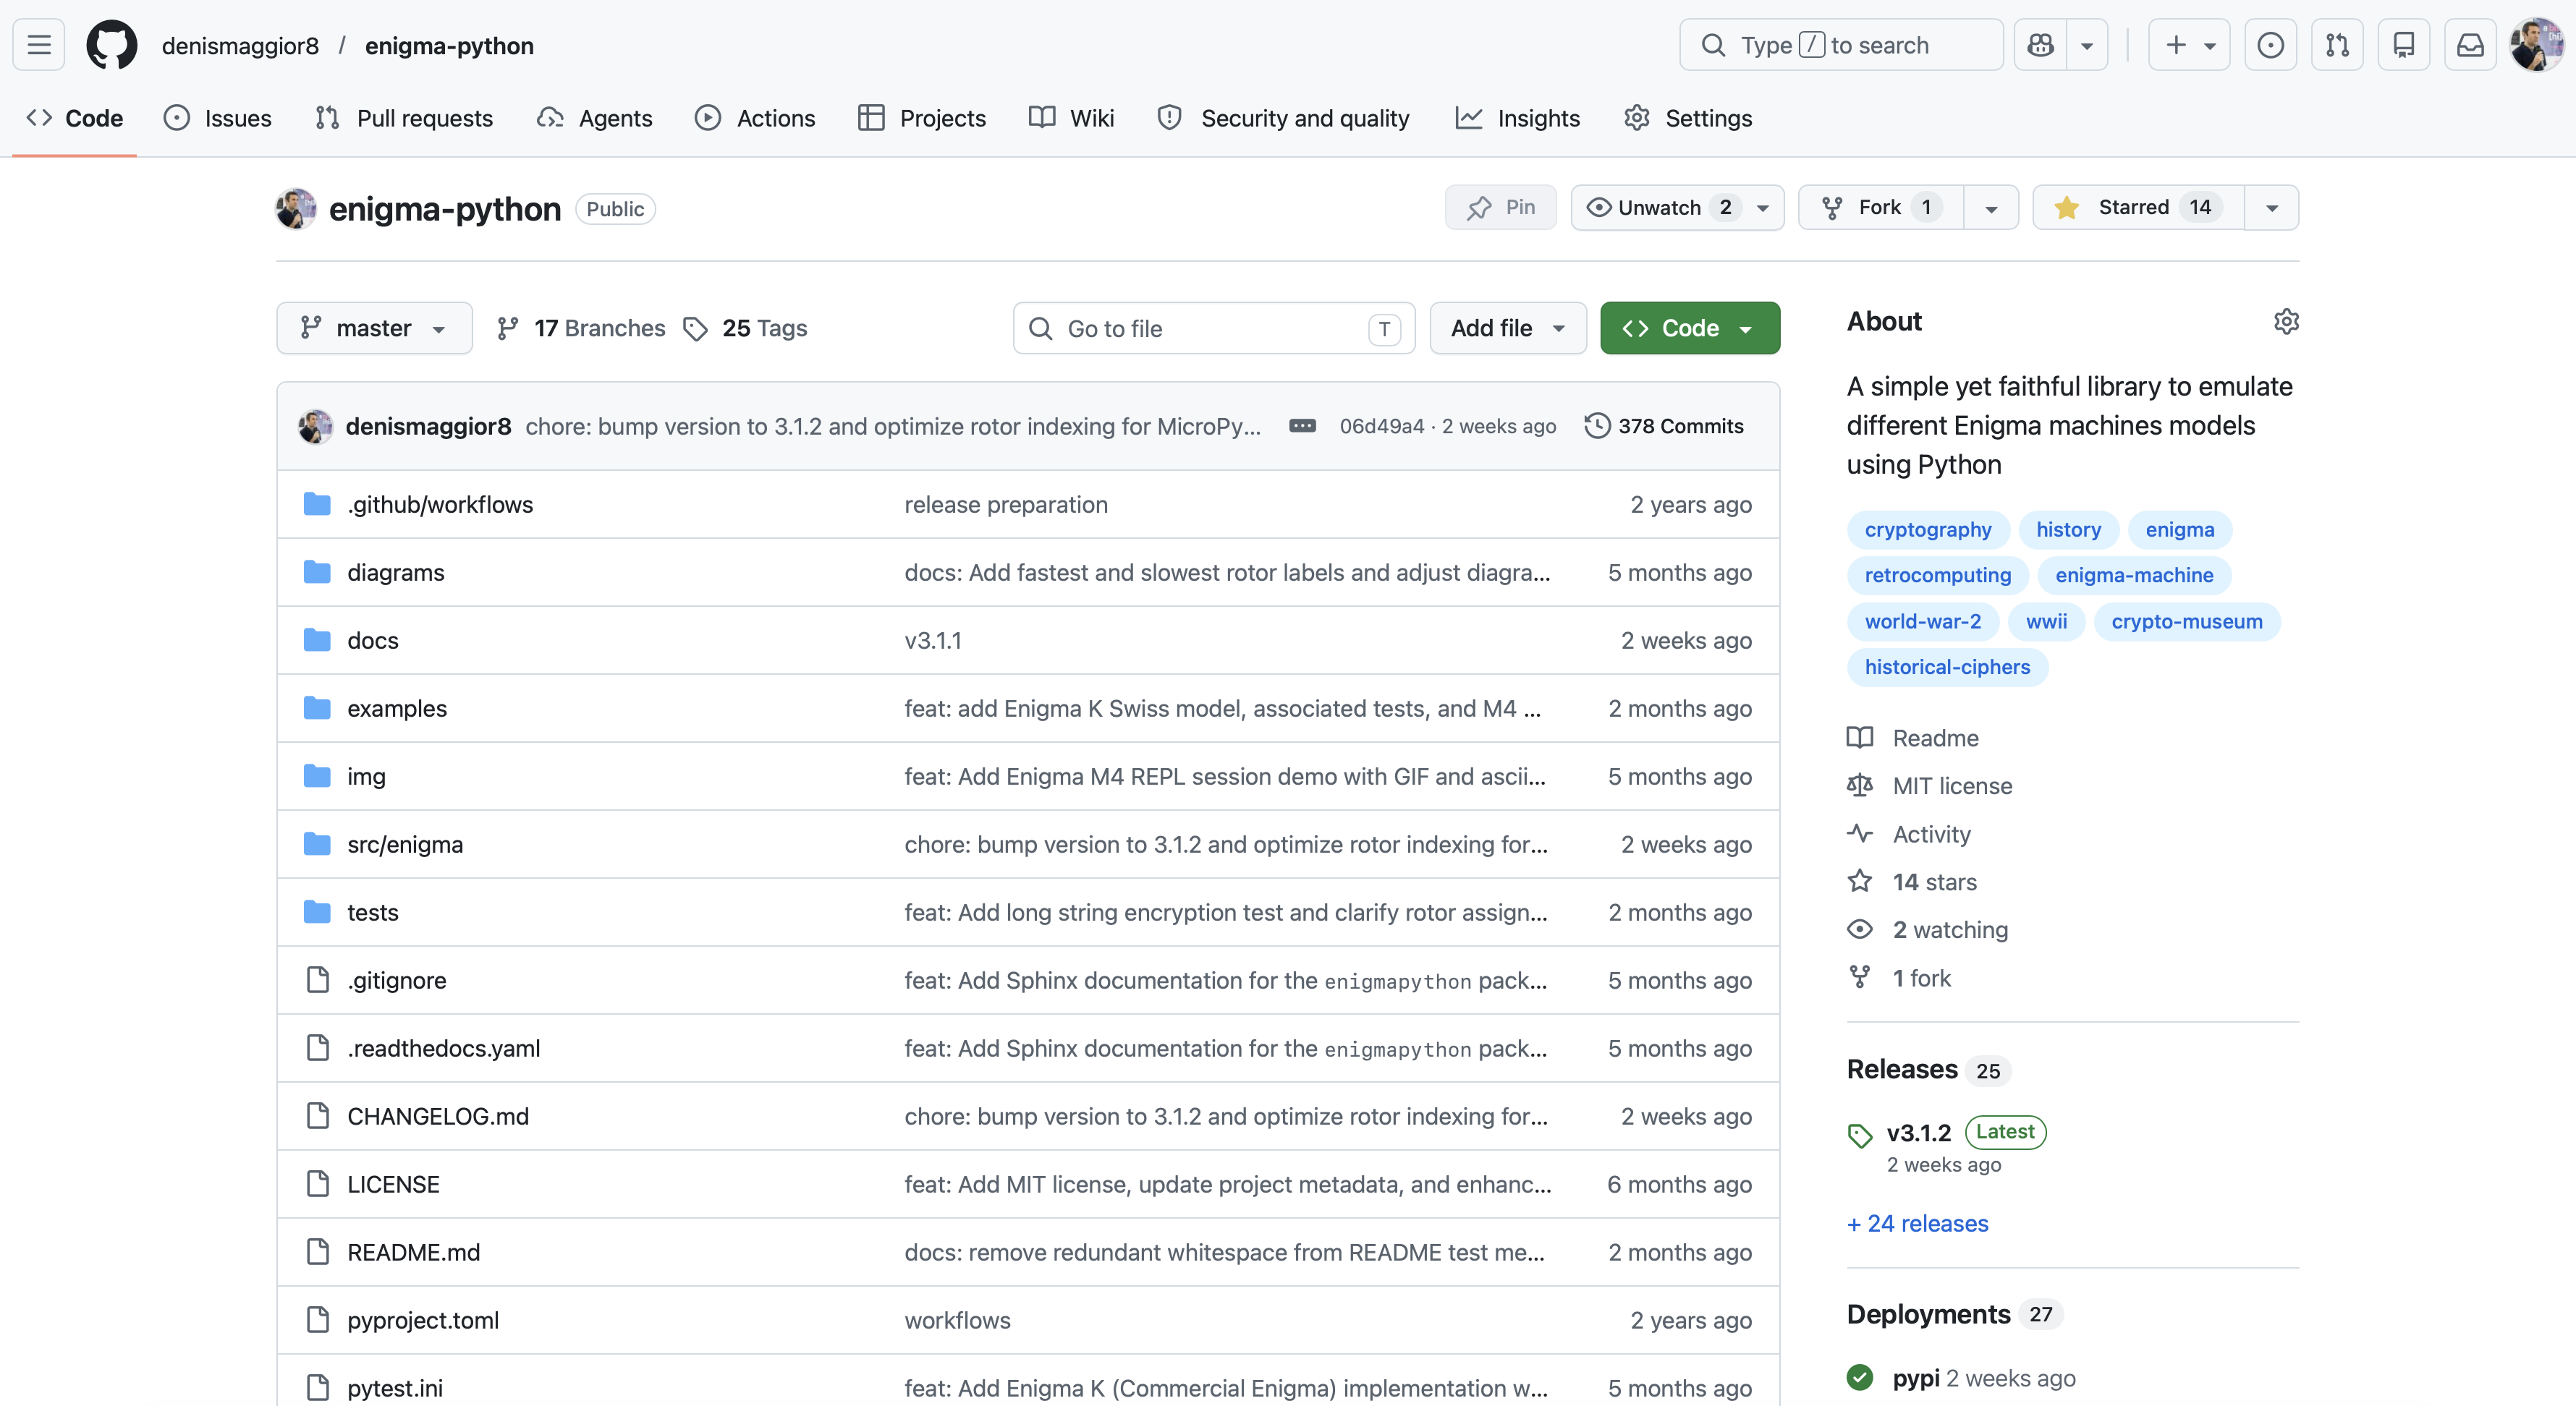
Task: Expand the create new plus dropdown
Action: click(2190, 45)
